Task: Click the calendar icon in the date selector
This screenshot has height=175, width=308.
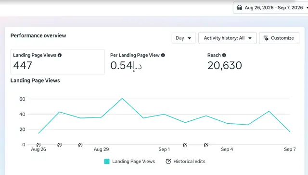Action: (240, 8)
